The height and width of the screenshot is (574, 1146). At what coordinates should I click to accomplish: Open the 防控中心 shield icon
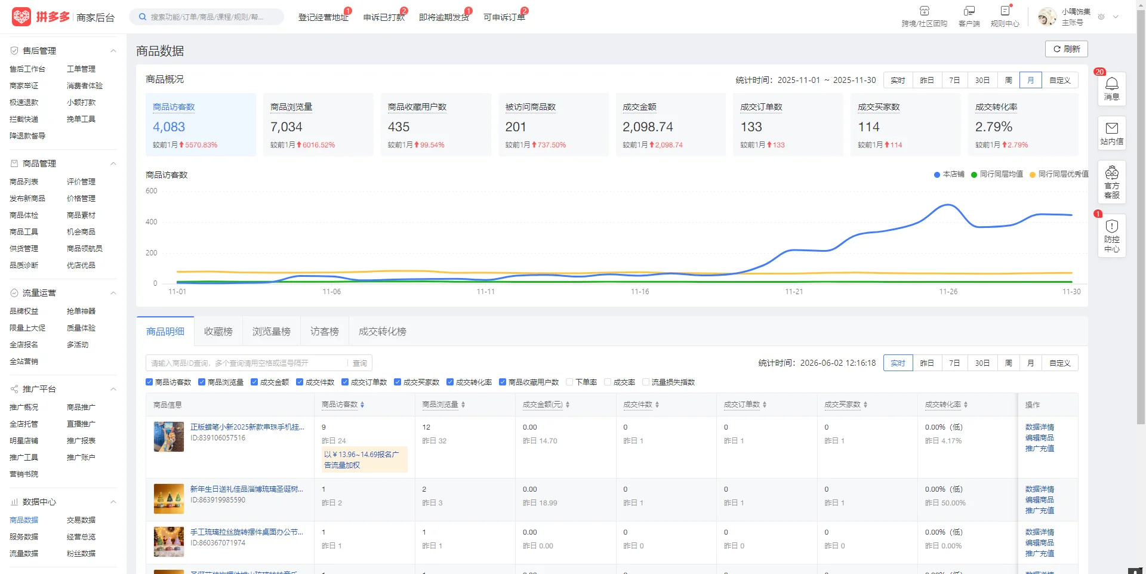[x=1112, y=226]
